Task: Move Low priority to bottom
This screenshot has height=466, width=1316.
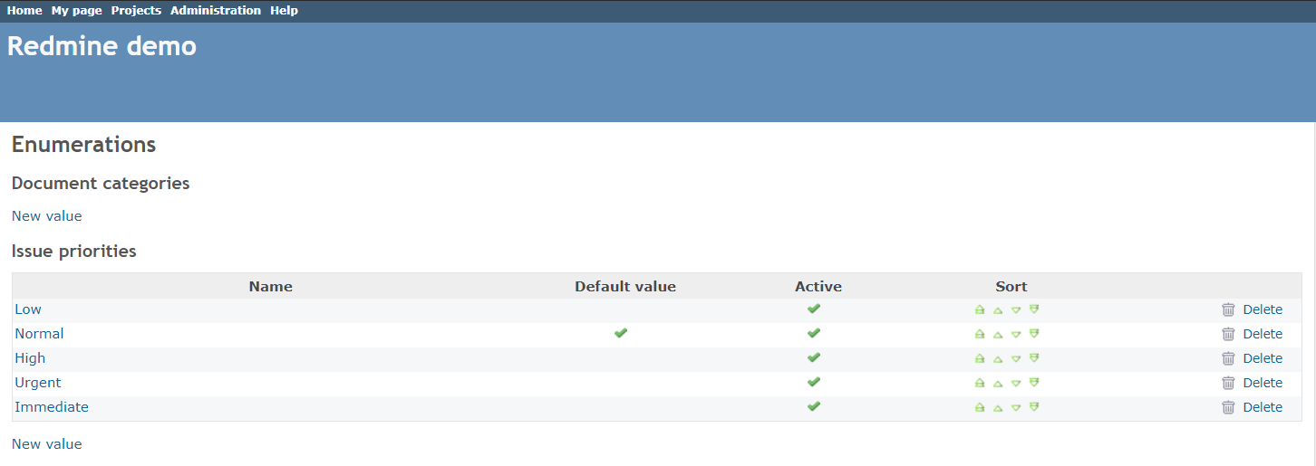Action: click(1034, 309)
